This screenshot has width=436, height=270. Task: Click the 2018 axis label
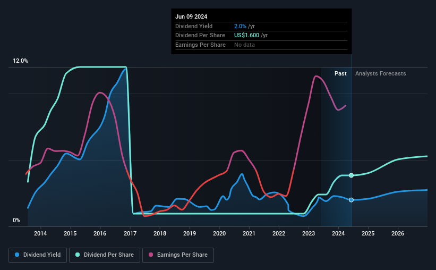tap(160, 233)
